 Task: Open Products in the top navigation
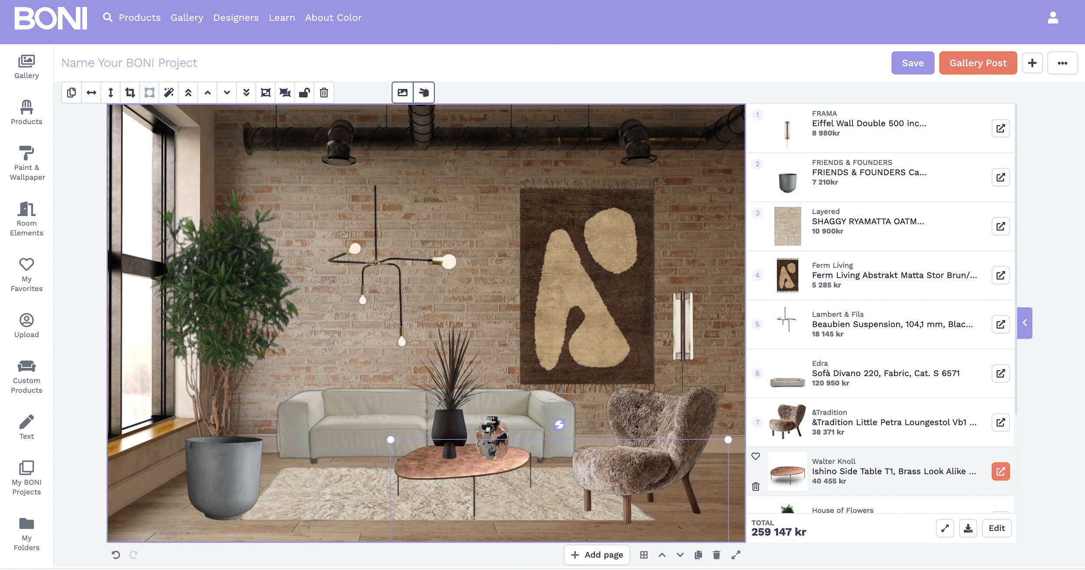coord(140,17)
